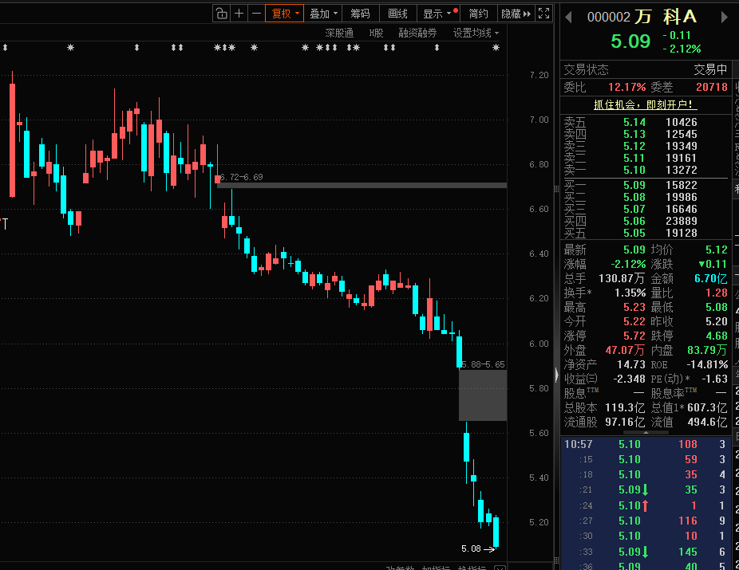Expand hidden items with 隐藏 button

tap(516, 14)
